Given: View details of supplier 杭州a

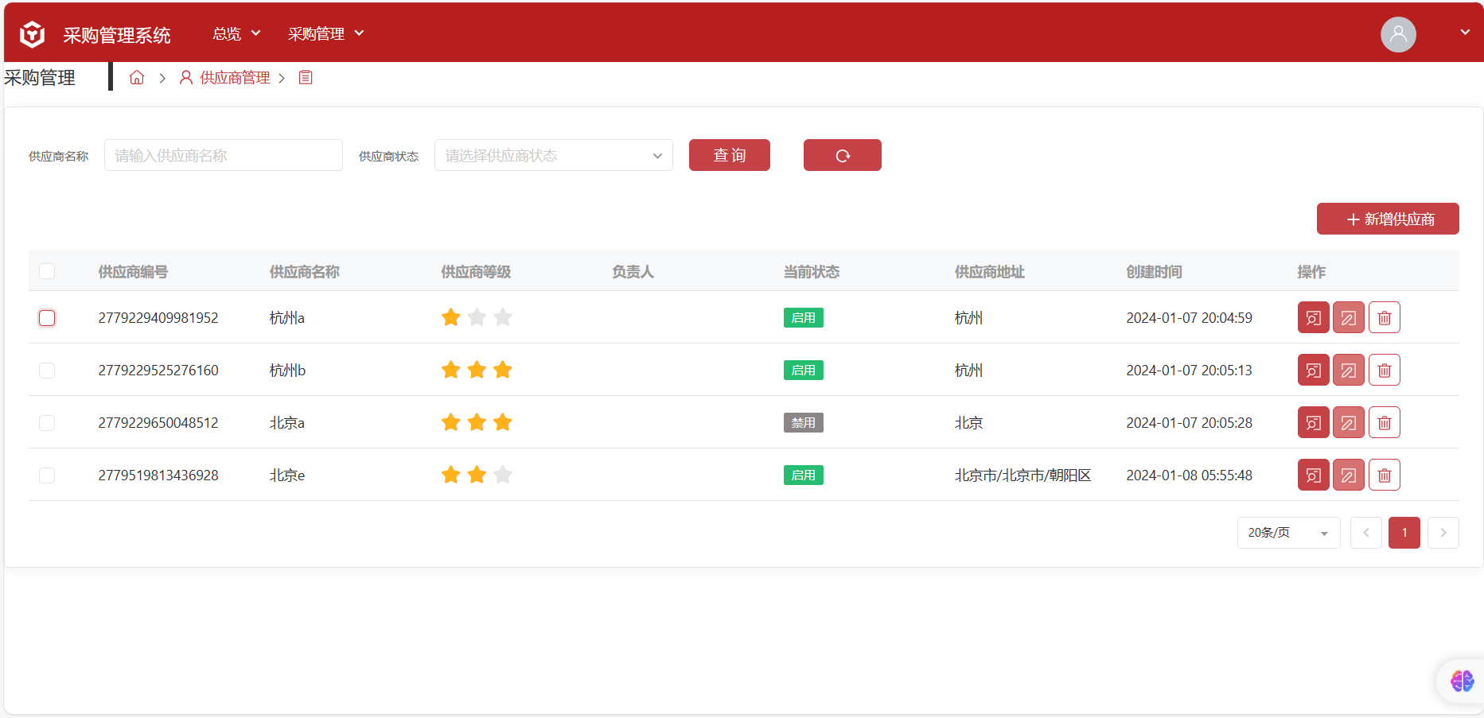Looking at the screenshot, I should (1313, 317).
